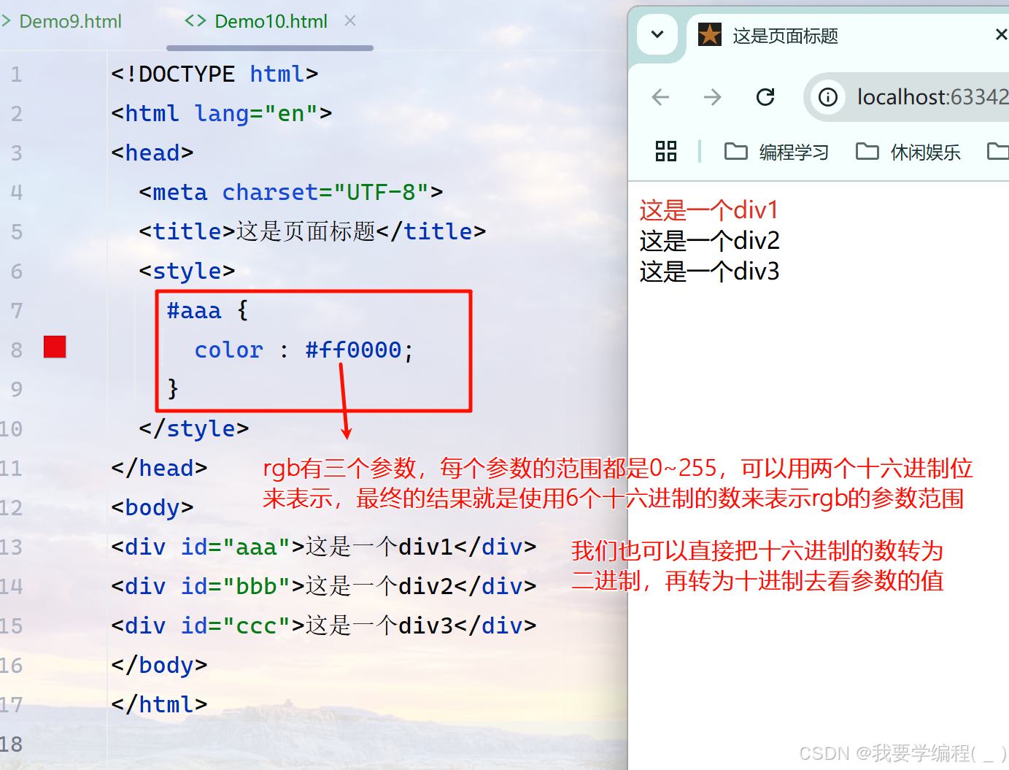The width and height of the screenshot is (1009, 770).
Task: Click line number 6 in the gutter
Action: pos(16,272)
